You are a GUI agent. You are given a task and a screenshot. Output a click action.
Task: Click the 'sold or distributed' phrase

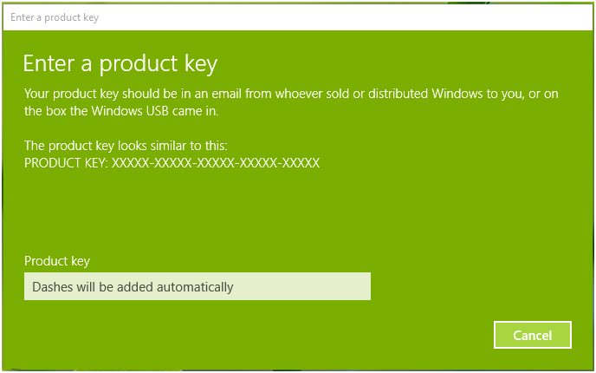point(406,93)
